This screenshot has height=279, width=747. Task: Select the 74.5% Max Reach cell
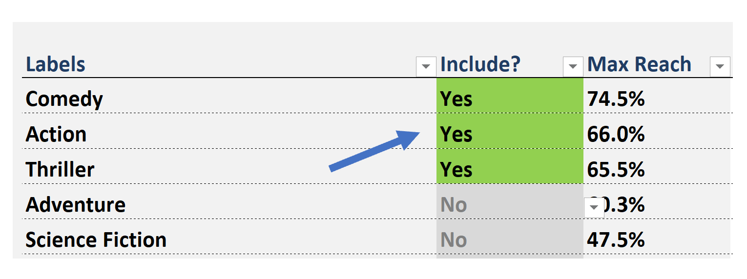tap(658, 96)
